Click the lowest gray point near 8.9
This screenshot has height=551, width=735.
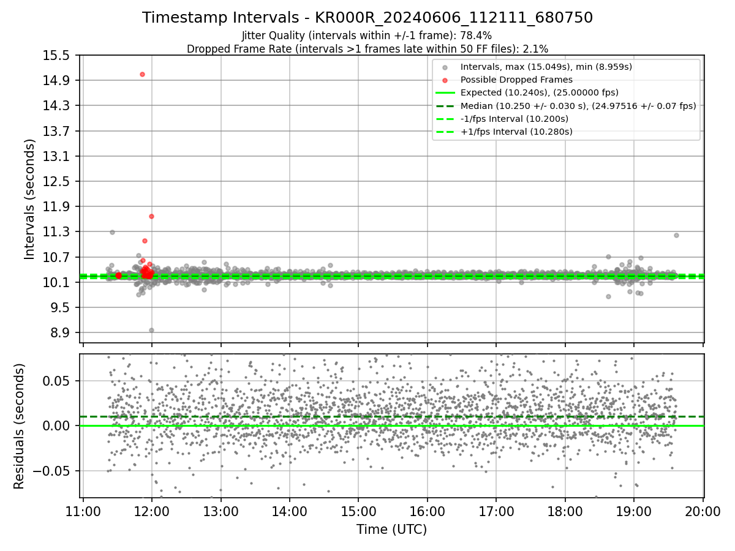151,330
